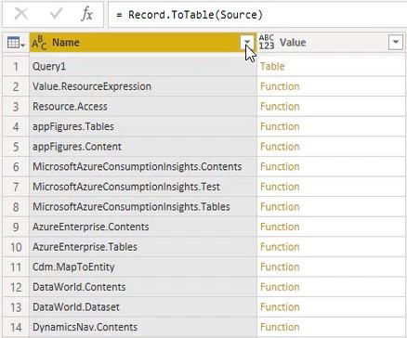407x338 pixels.
Task: Select row number 9
Action: [16, 227]
